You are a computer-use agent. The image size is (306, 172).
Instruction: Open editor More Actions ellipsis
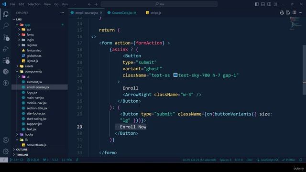300,13
